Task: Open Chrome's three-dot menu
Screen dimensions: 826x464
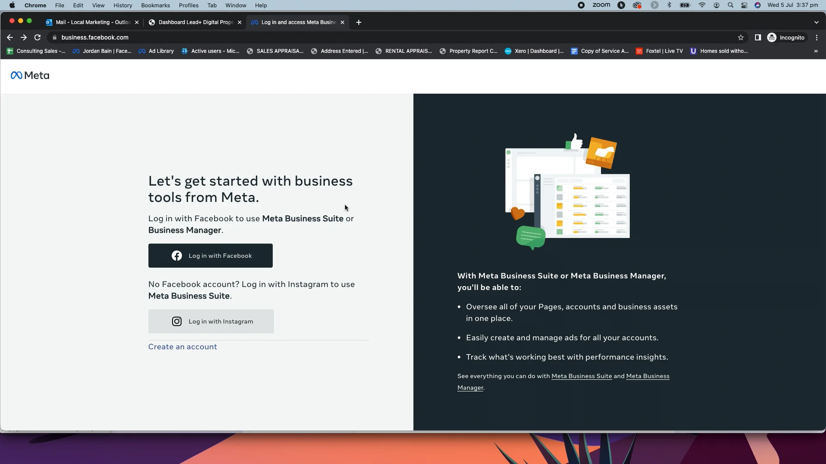Action: click(817, 37)
